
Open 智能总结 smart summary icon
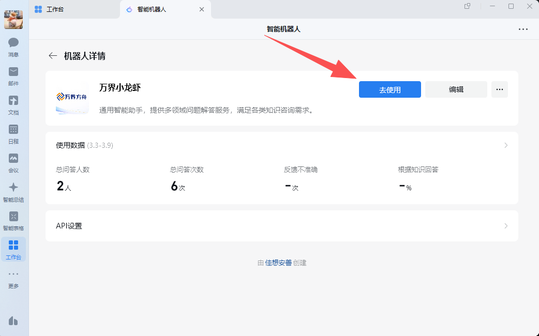13,188
